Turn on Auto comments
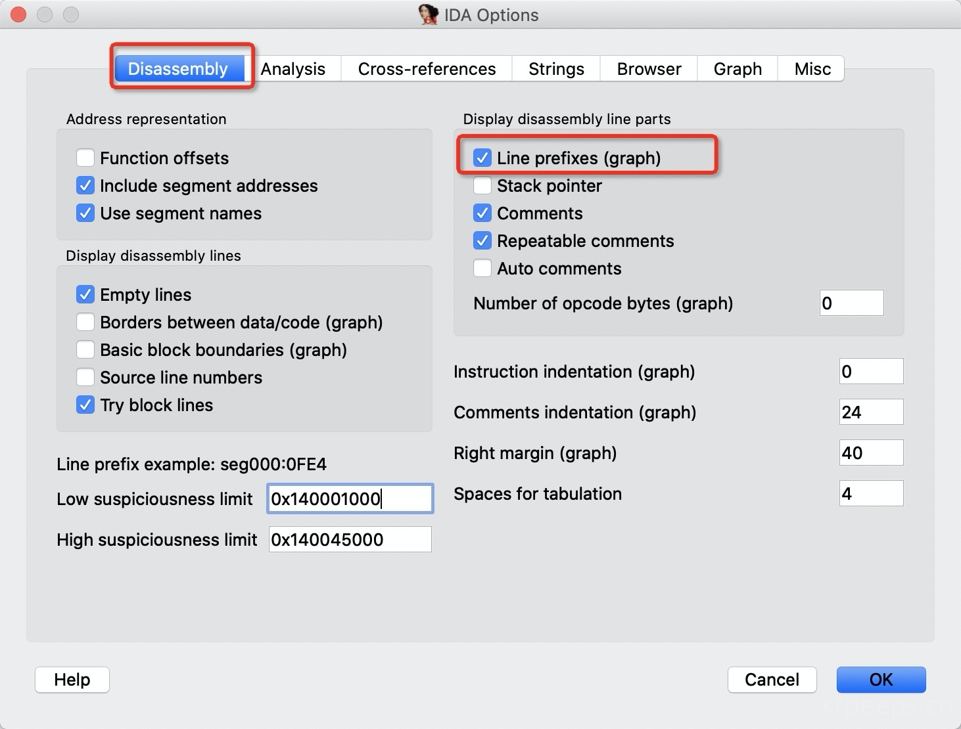Screen dimensions: 961x729 coord(482,269)
